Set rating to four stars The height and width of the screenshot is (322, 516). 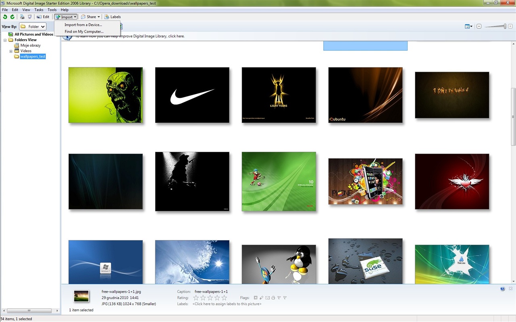coord(217,298)
